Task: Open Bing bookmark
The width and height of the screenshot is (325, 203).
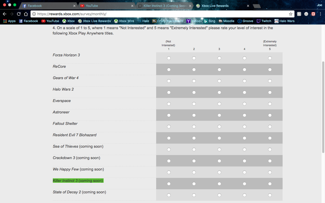Action: pyautogui.click(x=209, y=21)
